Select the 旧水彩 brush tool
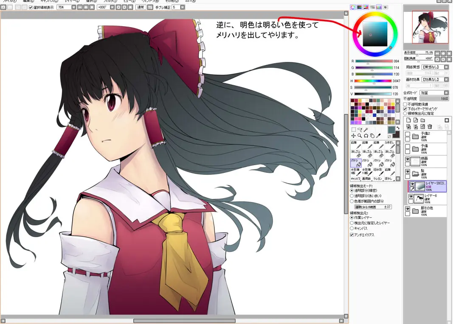 (x=378, y=172)
